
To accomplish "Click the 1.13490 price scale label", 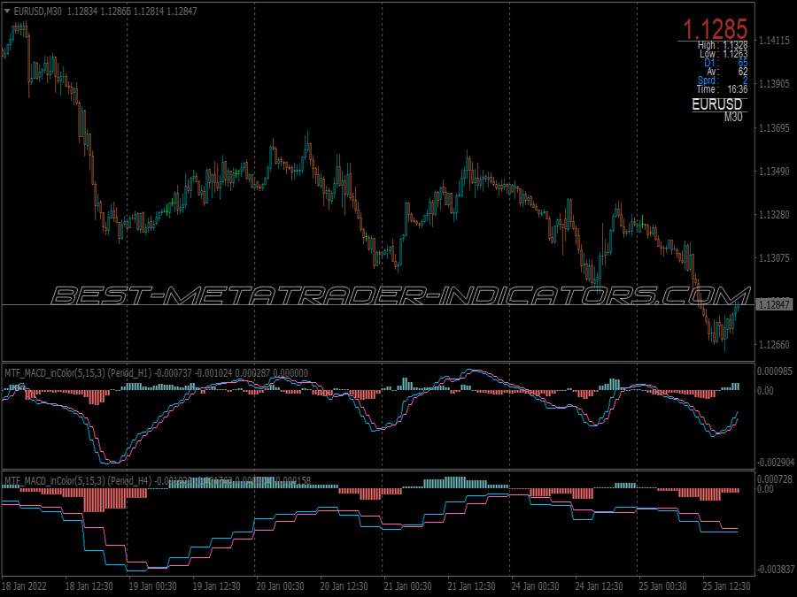I will click(774, 172).
